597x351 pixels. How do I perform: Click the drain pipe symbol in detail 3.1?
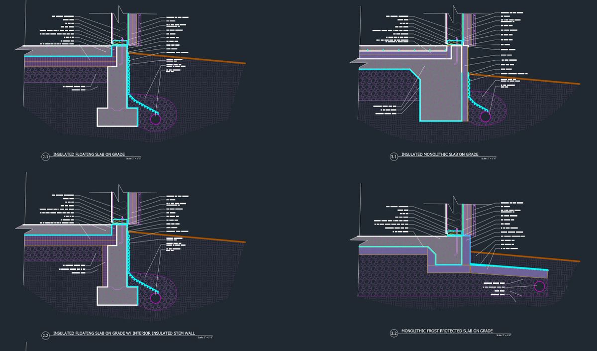coord(487,117)
